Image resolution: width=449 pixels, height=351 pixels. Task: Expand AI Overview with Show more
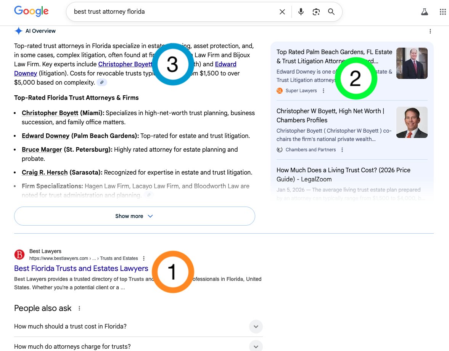coord(135,216)
